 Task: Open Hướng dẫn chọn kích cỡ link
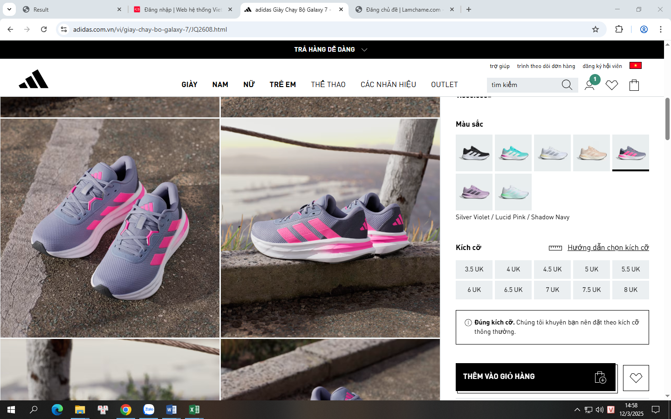pos(608,248)
